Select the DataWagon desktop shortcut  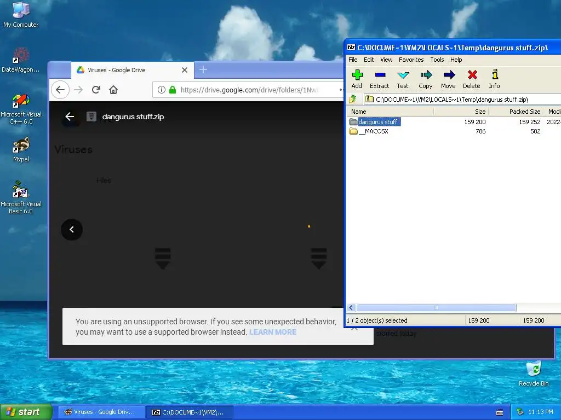pyautogui.click(x=21, y=60)
